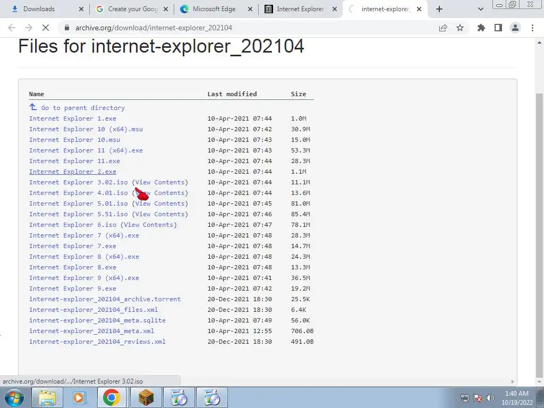View Contents of Internet Explorer 5.01.iso
This screenshot has height=408, width=544.
pos(160,203)
